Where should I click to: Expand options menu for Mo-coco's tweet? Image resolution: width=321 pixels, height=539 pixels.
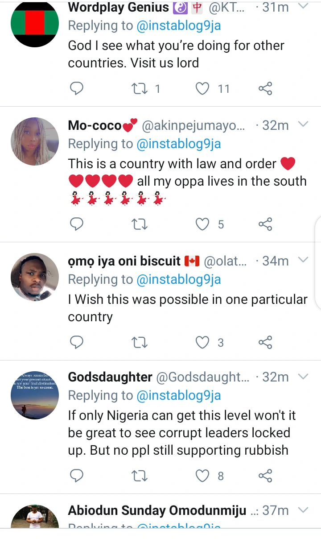point(303,124)
